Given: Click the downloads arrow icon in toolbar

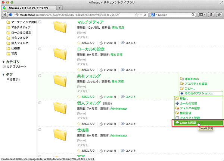Looking at the screenshot, I should click(x=211, y=15).
